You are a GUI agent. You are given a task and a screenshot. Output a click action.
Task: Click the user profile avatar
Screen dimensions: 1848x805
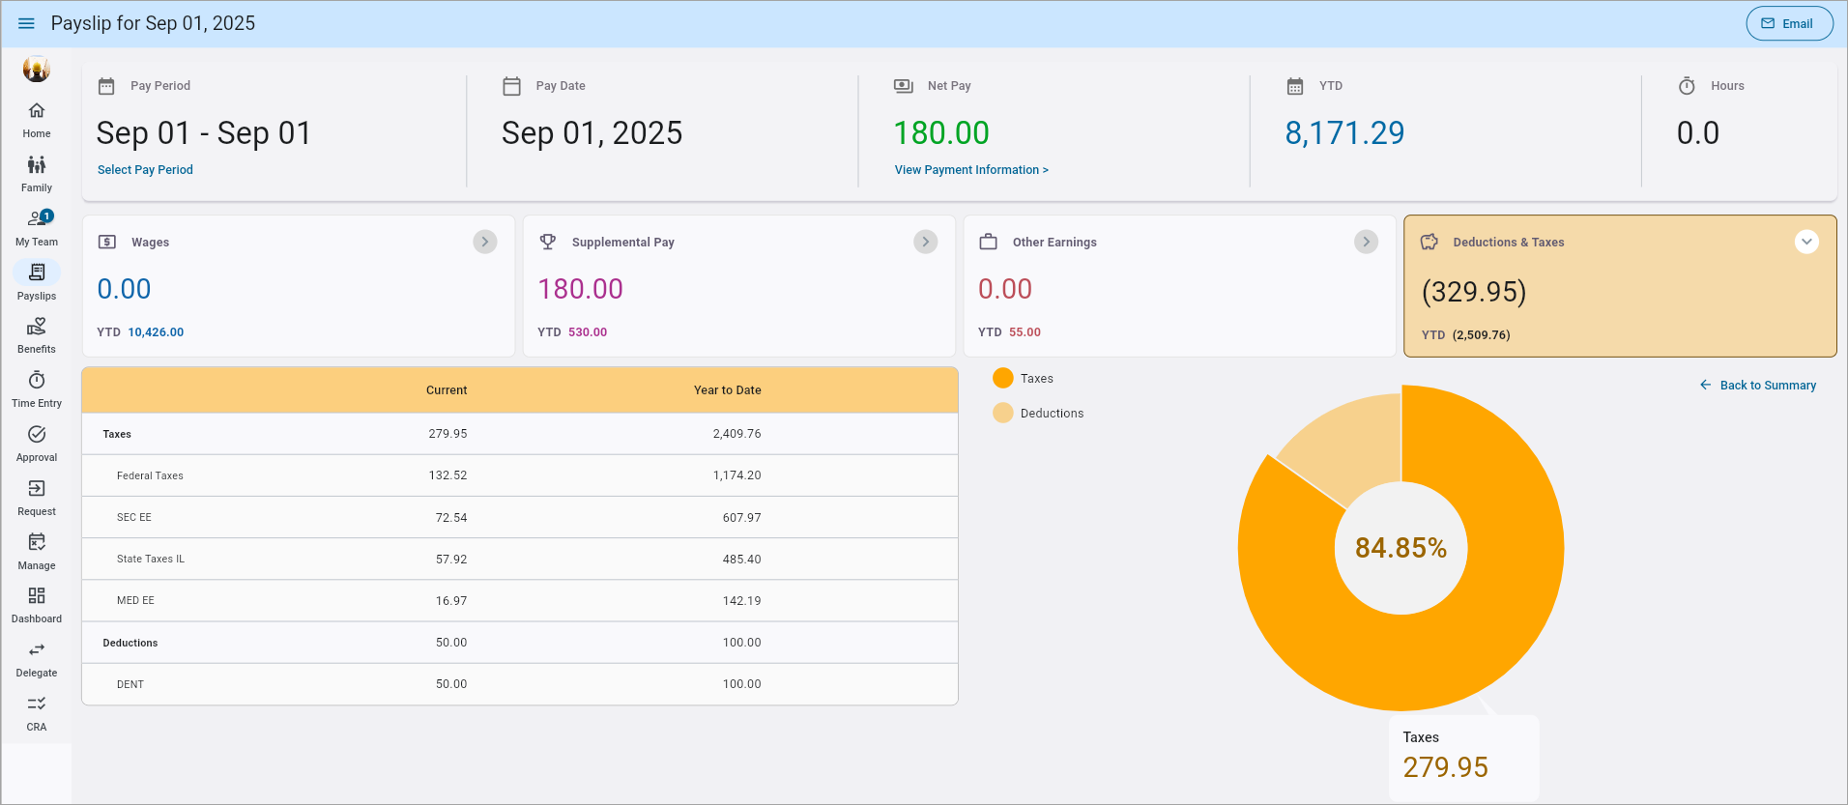tap(37, 70)
